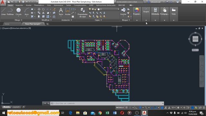Toggle the layer freeze sun icon
206x116 pixels.
(93, 9)
